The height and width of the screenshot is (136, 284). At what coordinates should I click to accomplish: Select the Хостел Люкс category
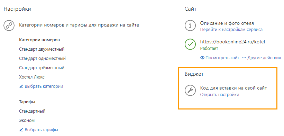32,77
